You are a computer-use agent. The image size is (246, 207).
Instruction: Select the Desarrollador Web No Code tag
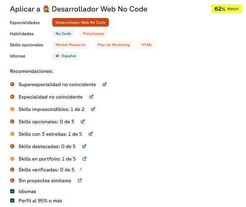tap(80, 22)
